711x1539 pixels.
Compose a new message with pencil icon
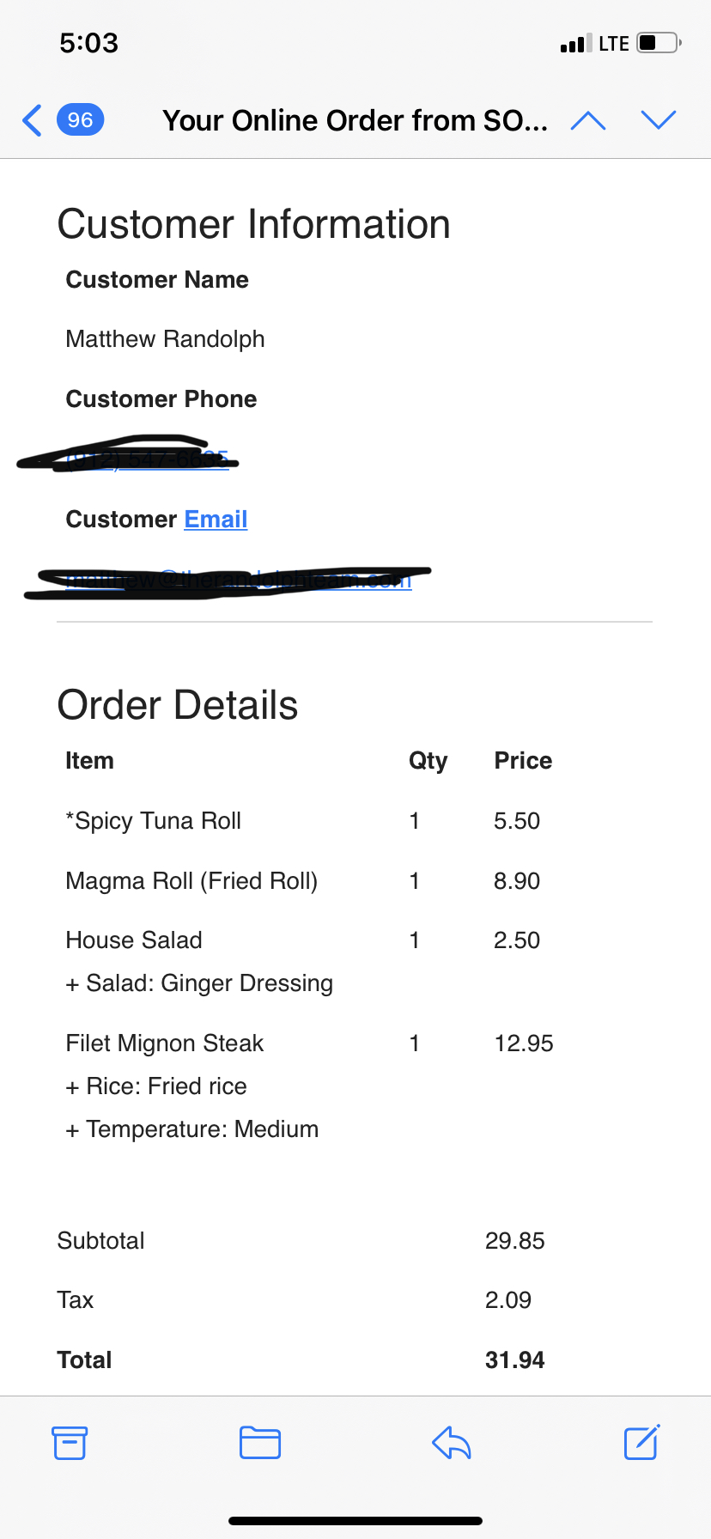(641, 1443)
